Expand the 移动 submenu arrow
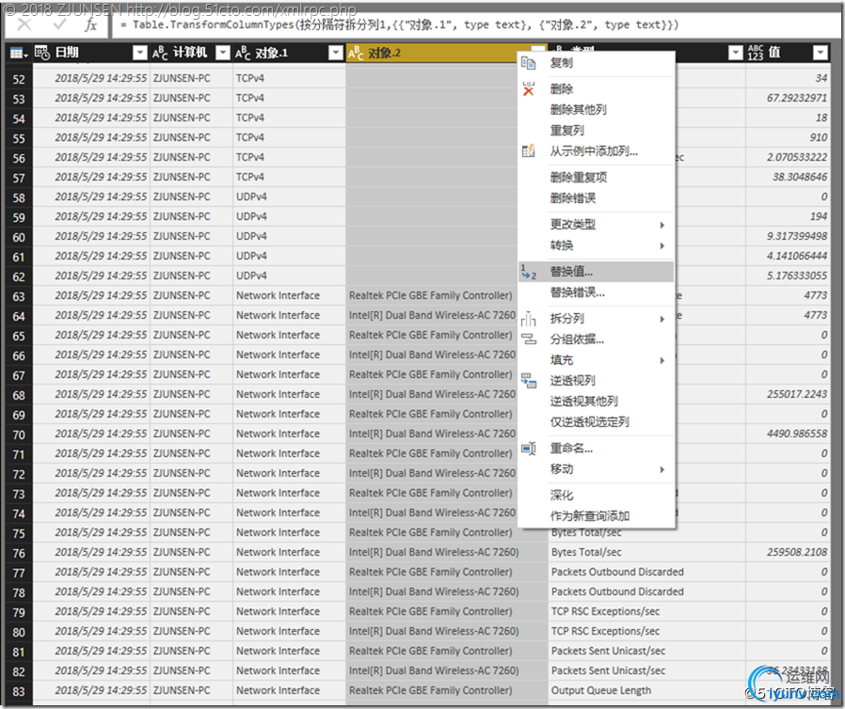The height and width of the screenshot is (709, 845). click(662, 469)
